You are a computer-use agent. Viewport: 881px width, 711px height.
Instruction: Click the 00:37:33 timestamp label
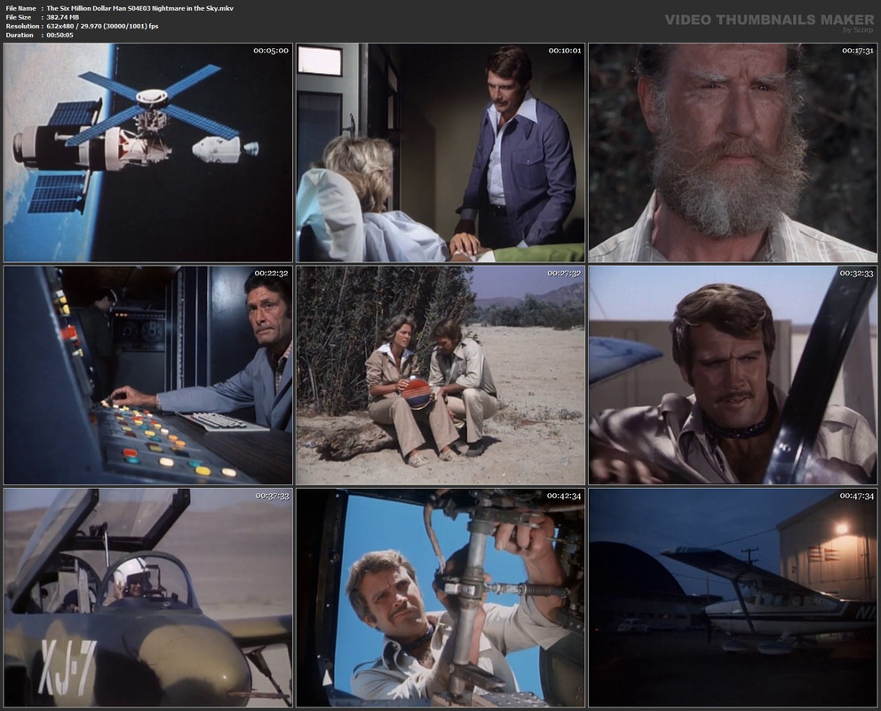coord(272,496)
